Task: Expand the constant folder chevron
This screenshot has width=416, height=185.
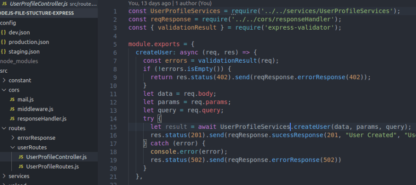Action: pos(4,80)
